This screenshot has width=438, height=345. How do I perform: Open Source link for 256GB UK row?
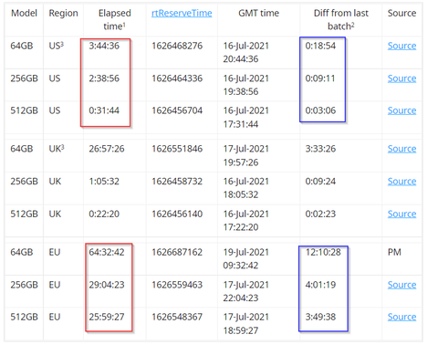point(401,182)
